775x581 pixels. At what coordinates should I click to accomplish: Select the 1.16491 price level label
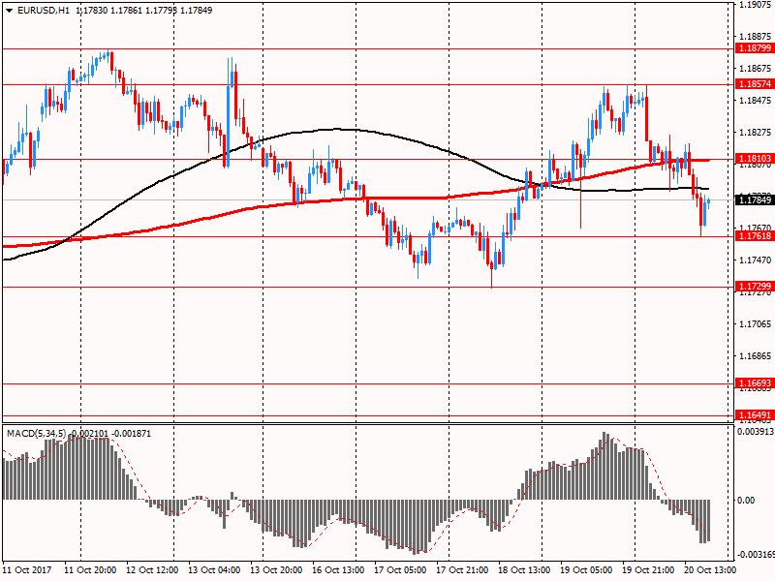[x=755, y=415]
